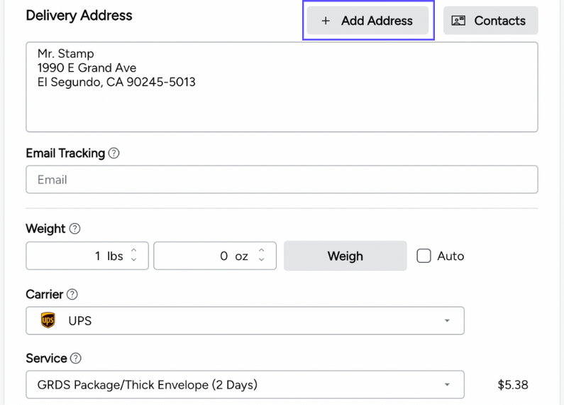Enable the Auto weigh checkbox

pos(424,256)
